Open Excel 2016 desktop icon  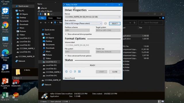(5, 96)
